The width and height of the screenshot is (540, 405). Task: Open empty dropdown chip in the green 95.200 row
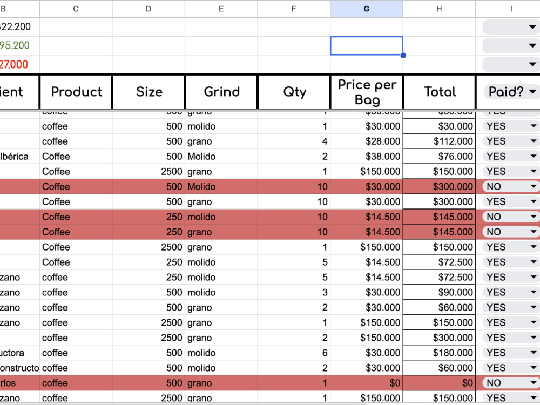[511, 45]
